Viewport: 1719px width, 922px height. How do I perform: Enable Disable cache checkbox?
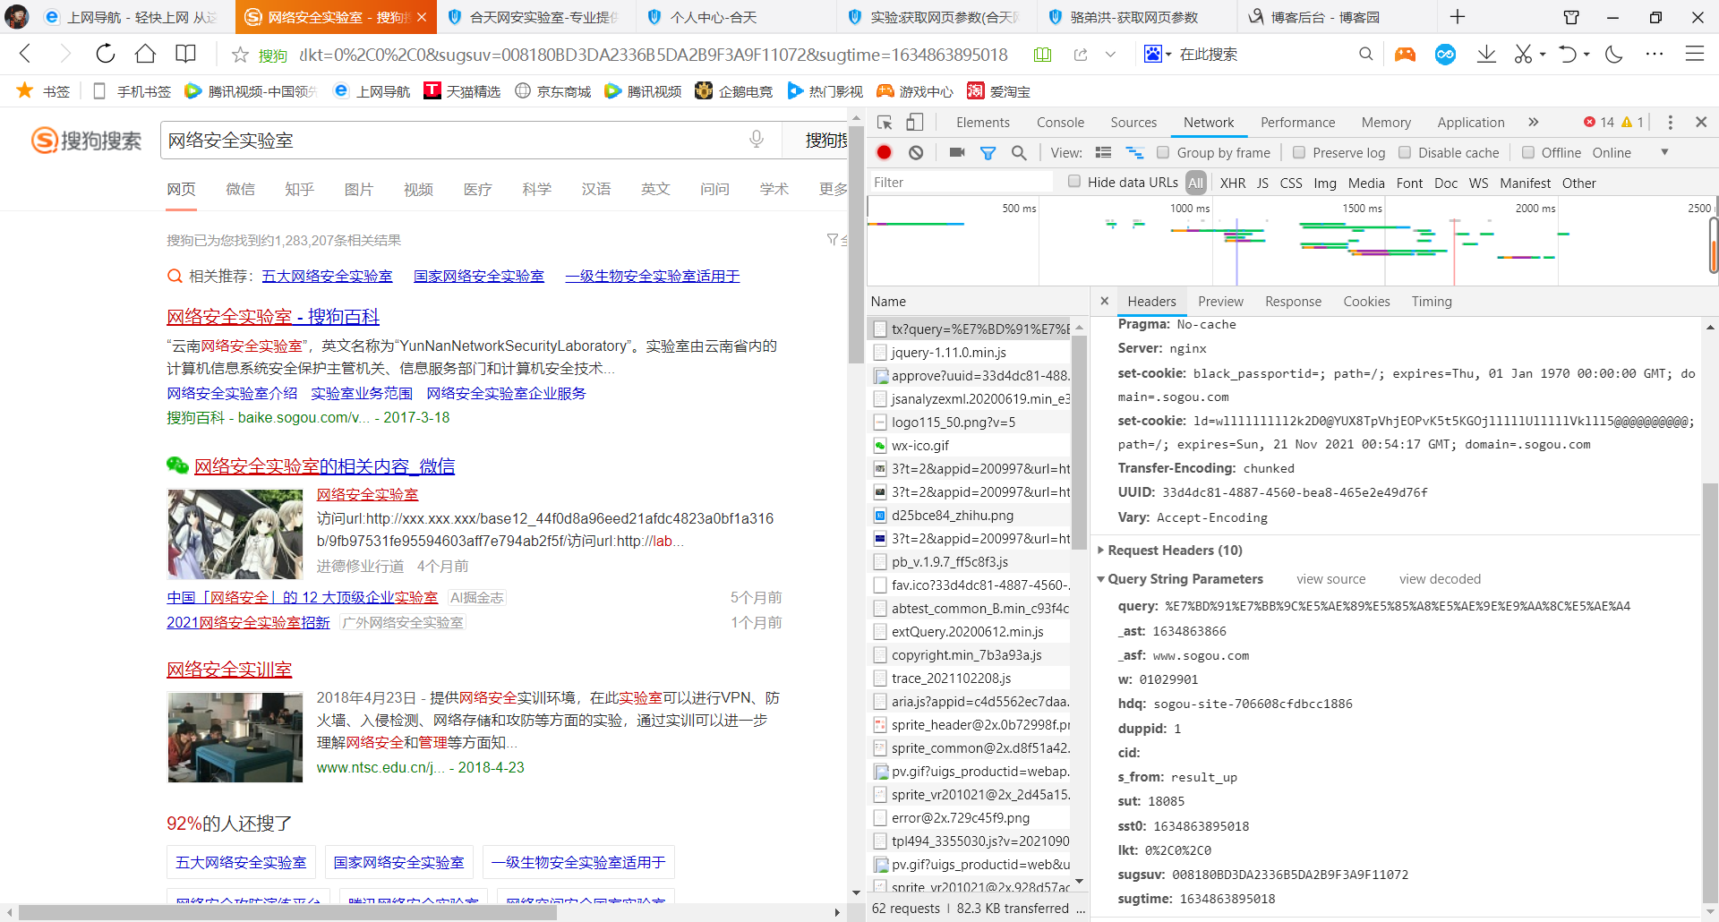[x=1405, y=152]
